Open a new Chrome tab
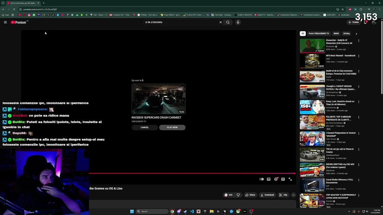Viewport: 383px width, 215px height. click(x=43, y=3)
